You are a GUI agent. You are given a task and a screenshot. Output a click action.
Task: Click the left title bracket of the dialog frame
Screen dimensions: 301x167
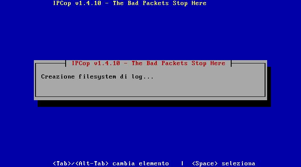(66, 63)
